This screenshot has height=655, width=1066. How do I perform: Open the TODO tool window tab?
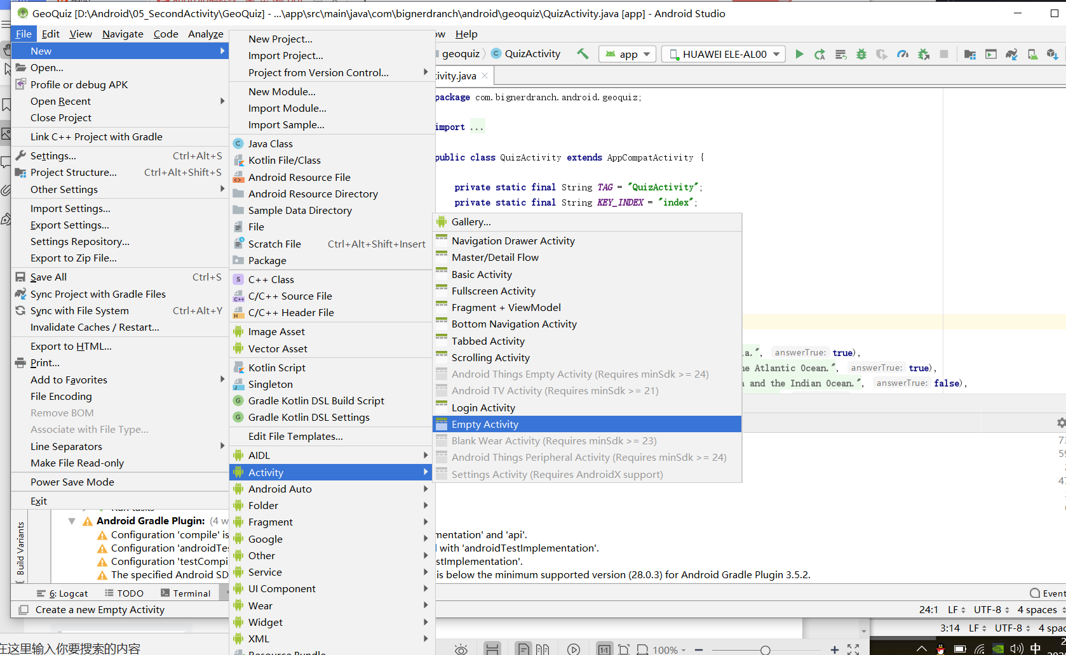125,593
